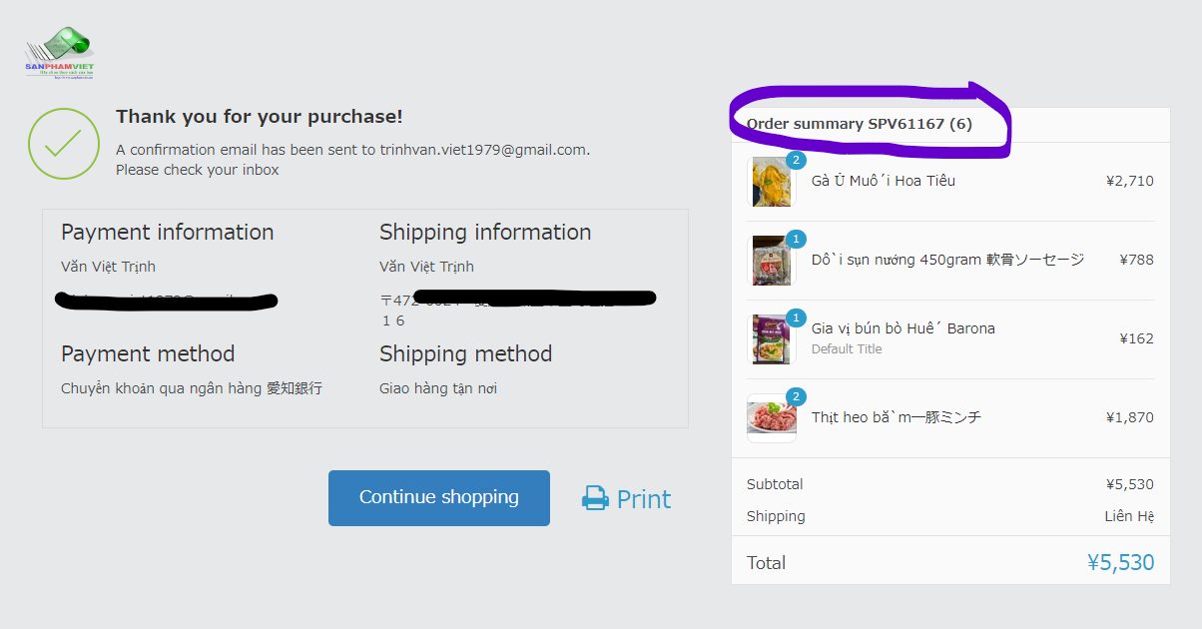Click the SanPhamViet store logo

[x=60, y=52]
